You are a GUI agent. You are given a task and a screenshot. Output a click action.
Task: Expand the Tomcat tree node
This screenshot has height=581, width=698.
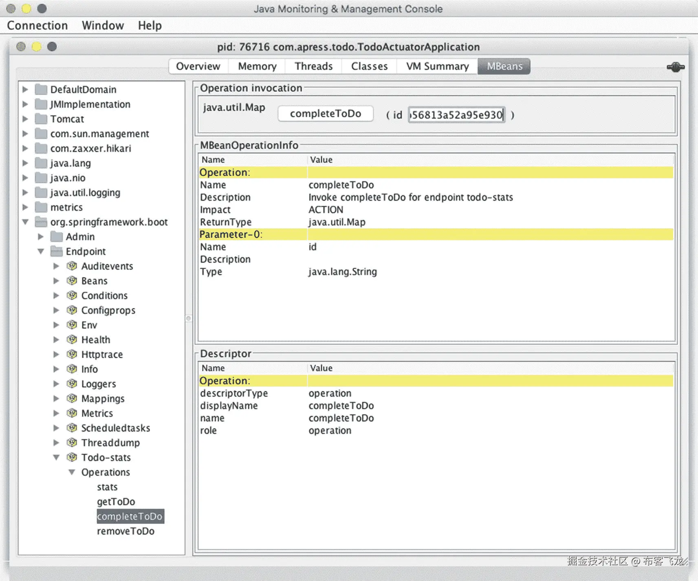[25, 118]
